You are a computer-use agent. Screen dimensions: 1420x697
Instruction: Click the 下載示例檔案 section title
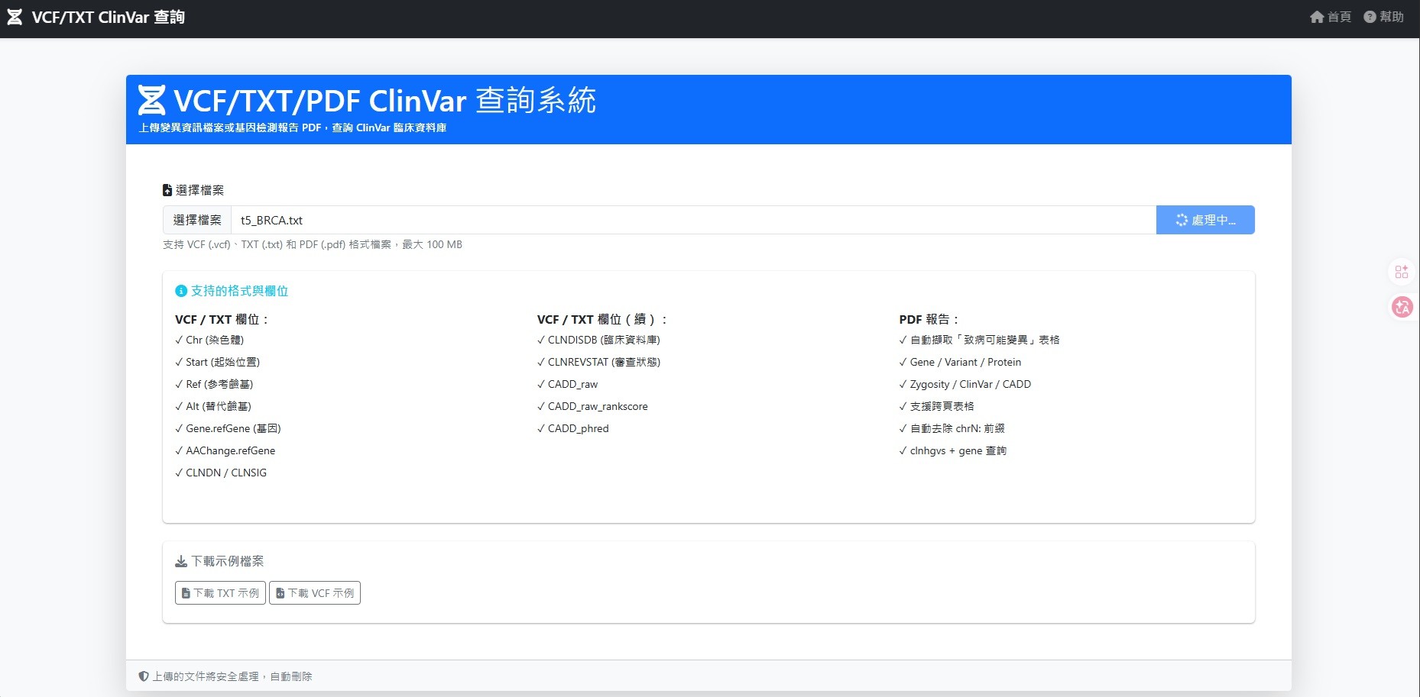(227, 561)
